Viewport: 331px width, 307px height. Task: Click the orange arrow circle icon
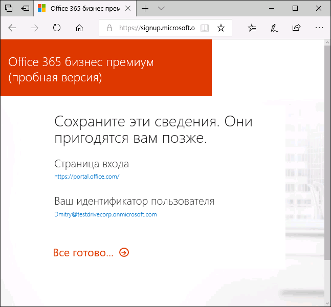coord(124,252)
